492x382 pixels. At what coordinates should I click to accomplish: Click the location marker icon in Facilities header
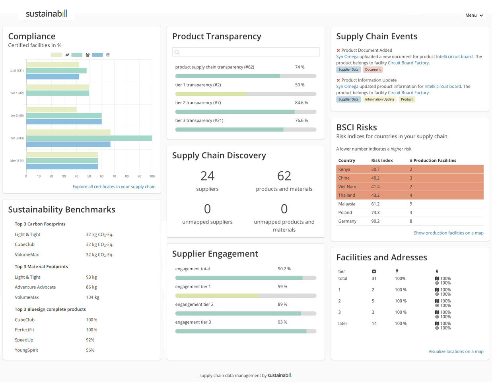(437, 271)
